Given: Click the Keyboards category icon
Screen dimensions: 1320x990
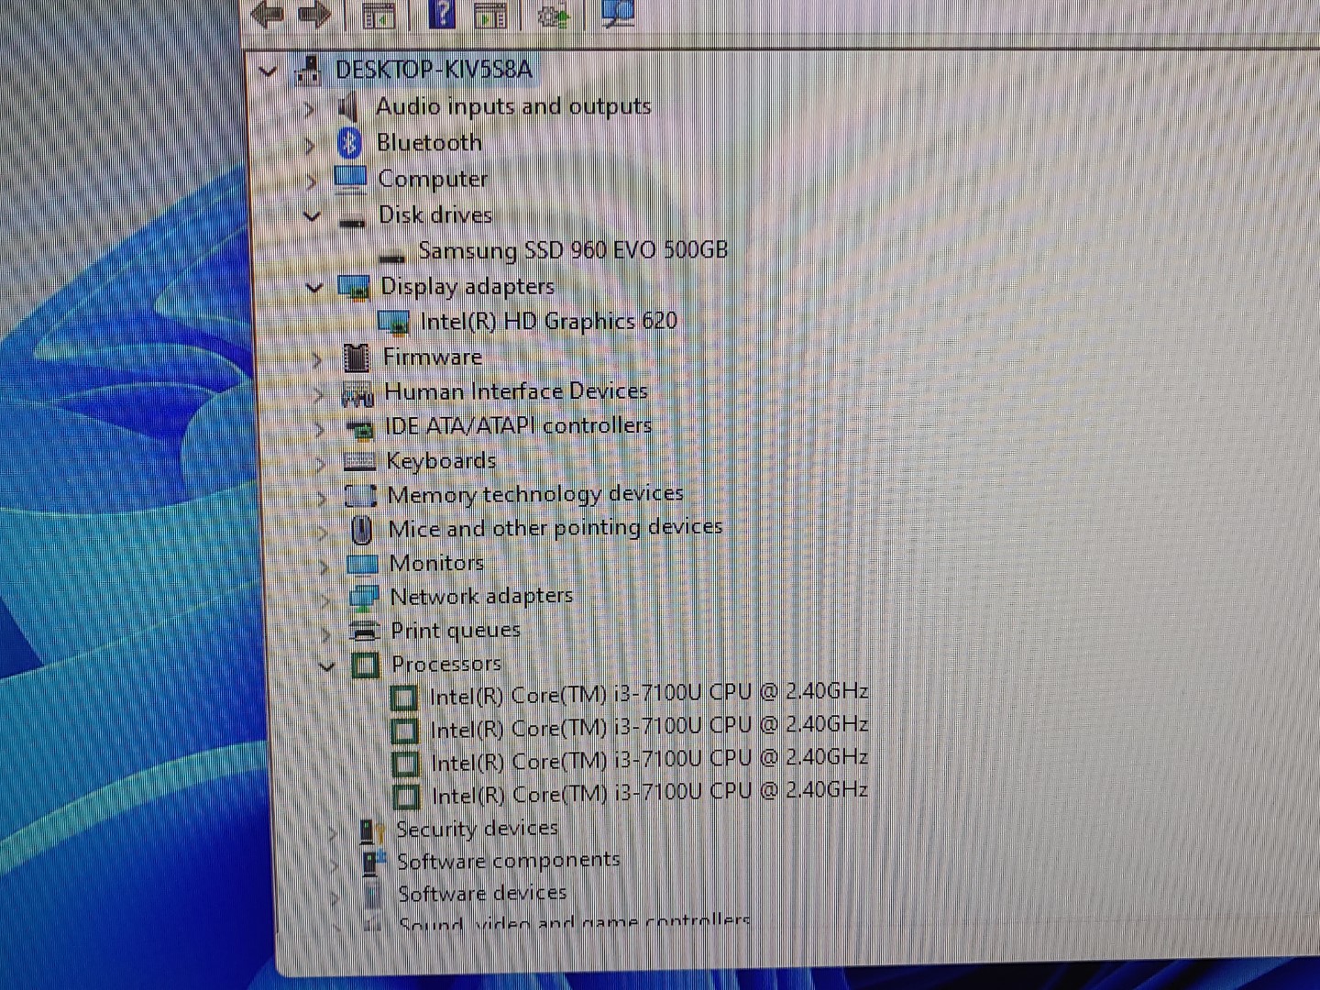Looking at the screenshot, I should pyautogui.click(x=359, y=461).
